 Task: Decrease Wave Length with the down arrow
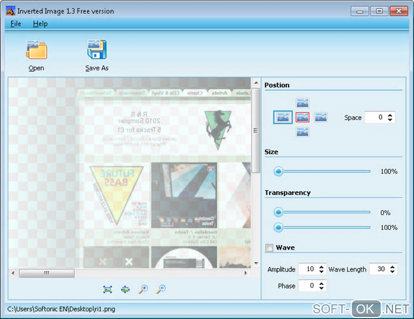(392, 272)
